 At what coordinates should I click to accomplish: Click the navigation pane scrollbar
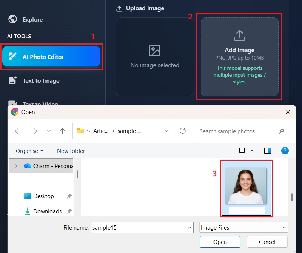pyautogui.click(x=77, y=174)
